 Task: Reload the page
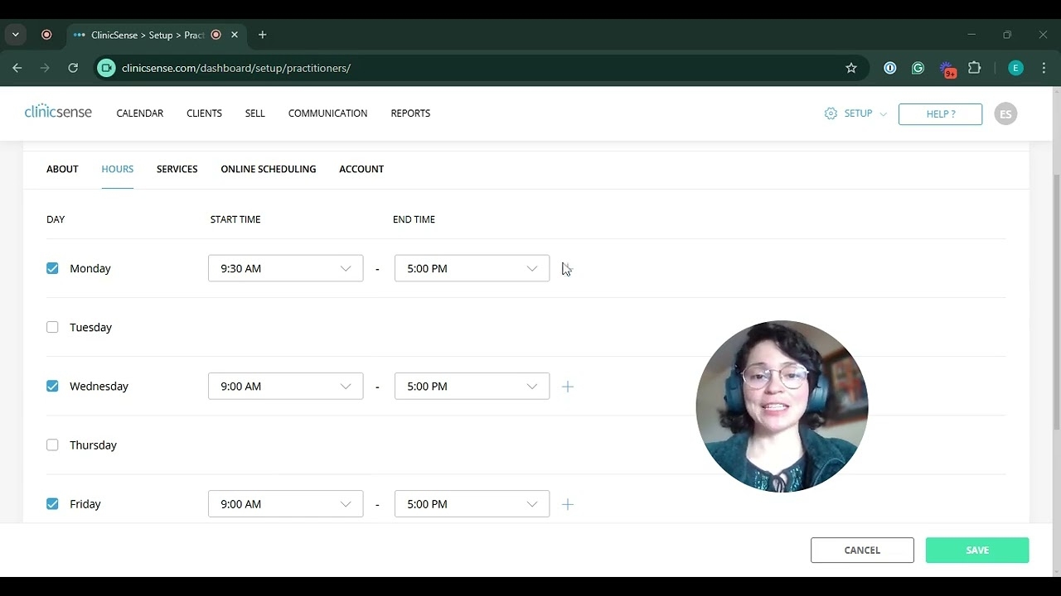[73, 68]
